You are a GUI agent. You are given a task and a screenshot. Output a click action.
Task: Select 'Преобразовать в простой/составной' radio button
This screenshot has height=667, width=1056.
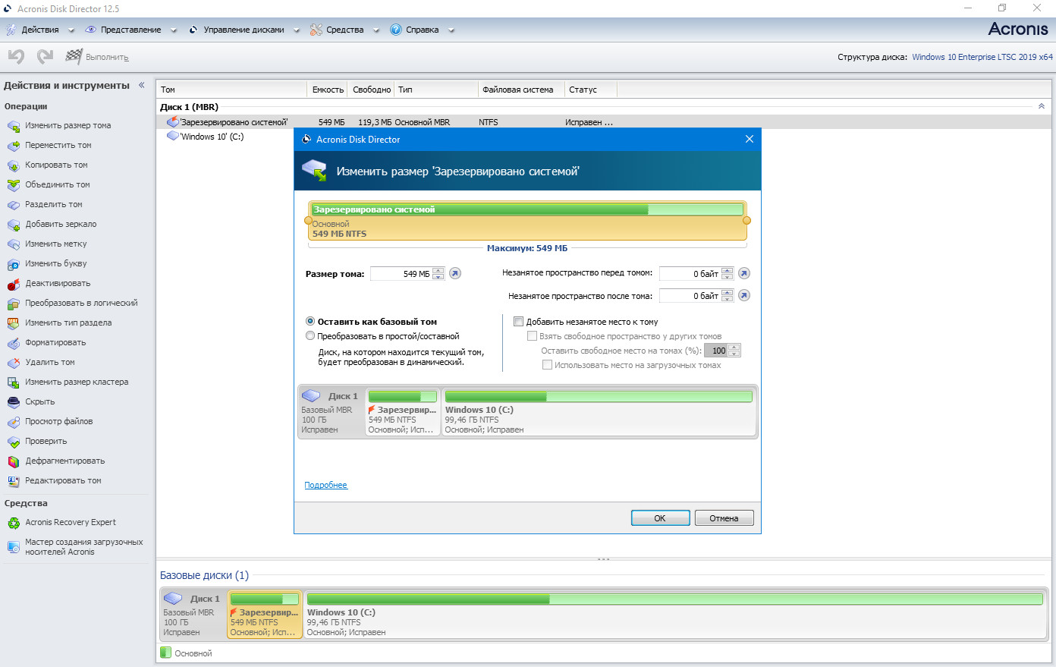coord(310,336)
